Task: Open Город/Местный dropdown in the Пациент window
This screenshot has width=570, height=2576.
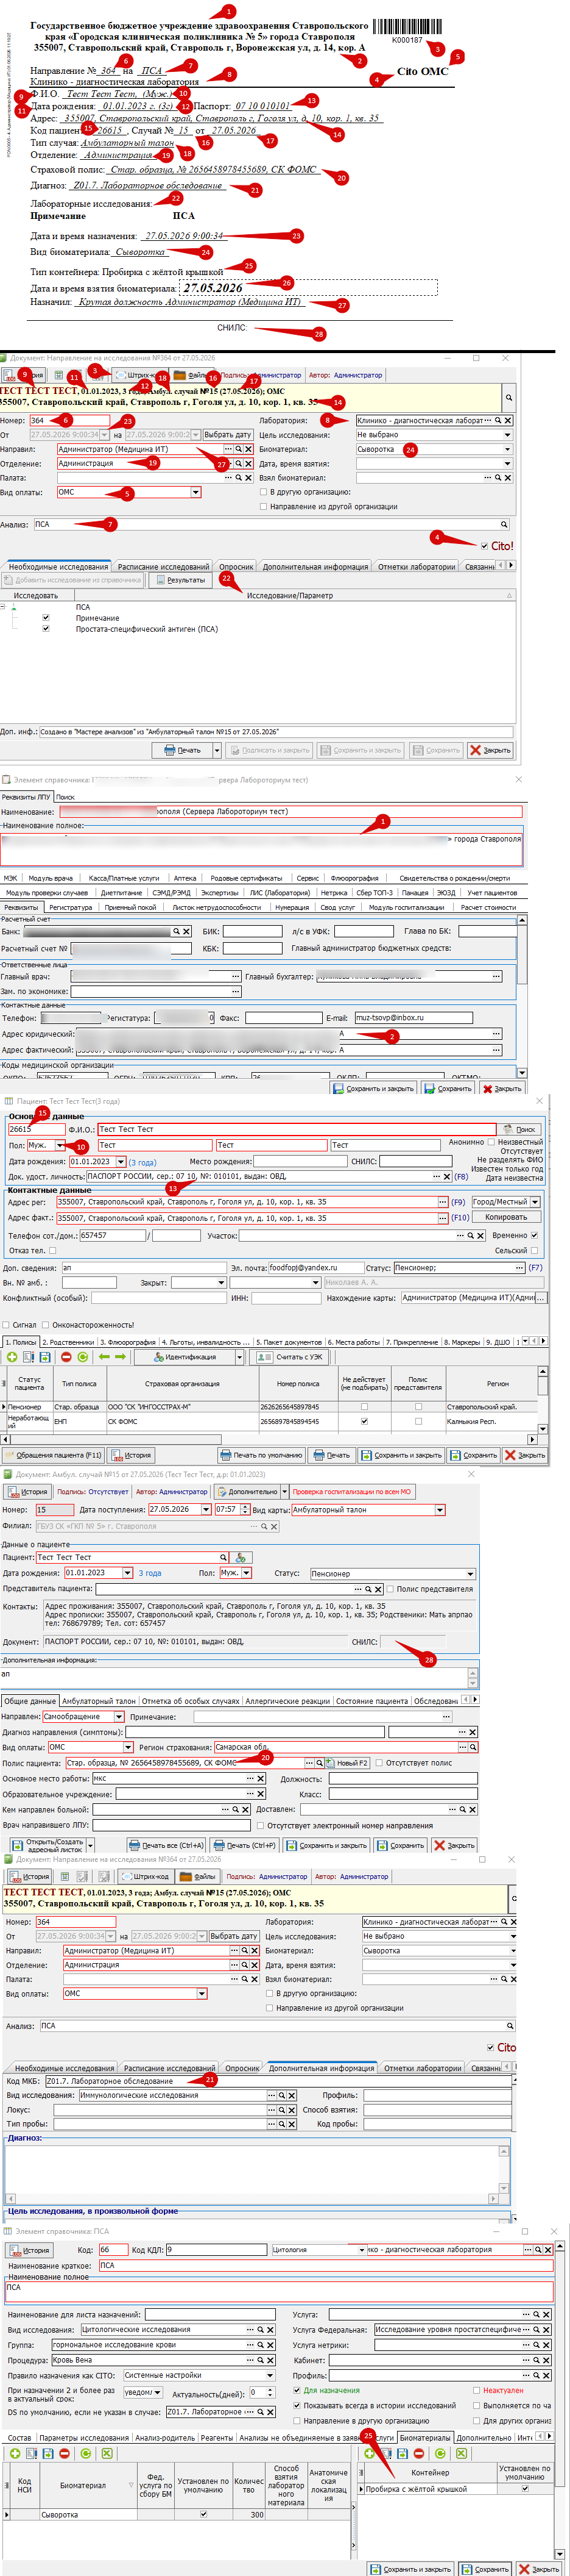Action: [535, 1202]
